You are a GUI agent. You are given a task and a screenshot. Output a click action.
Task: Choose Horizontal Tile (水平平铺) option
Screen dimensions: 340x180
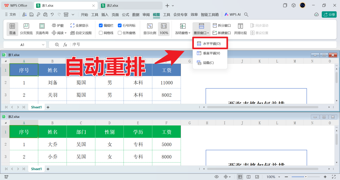(x=210, y=43)
